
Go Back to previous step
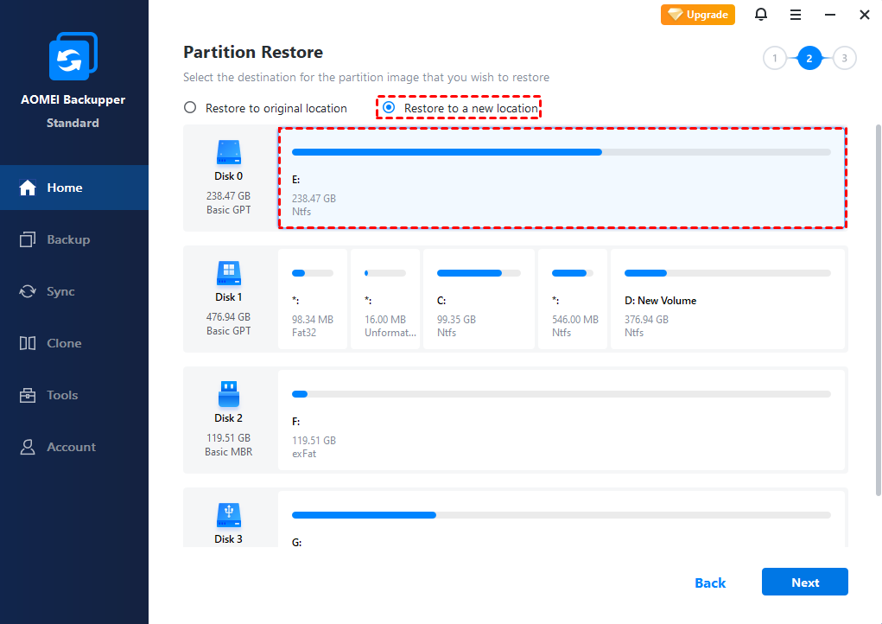click(x=710, y=583)
